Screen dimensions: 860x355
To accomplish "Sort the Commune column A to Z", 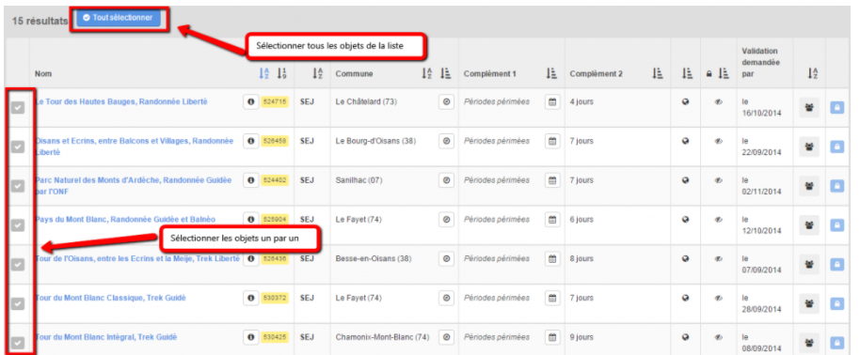I will click(x=427, y=73).
